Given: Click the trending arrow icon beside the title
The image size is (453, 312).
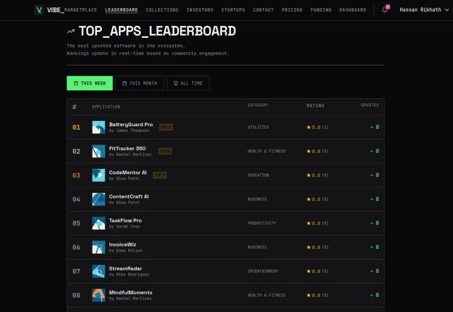Looking at the screenshot, I should (x=70, y=32).
